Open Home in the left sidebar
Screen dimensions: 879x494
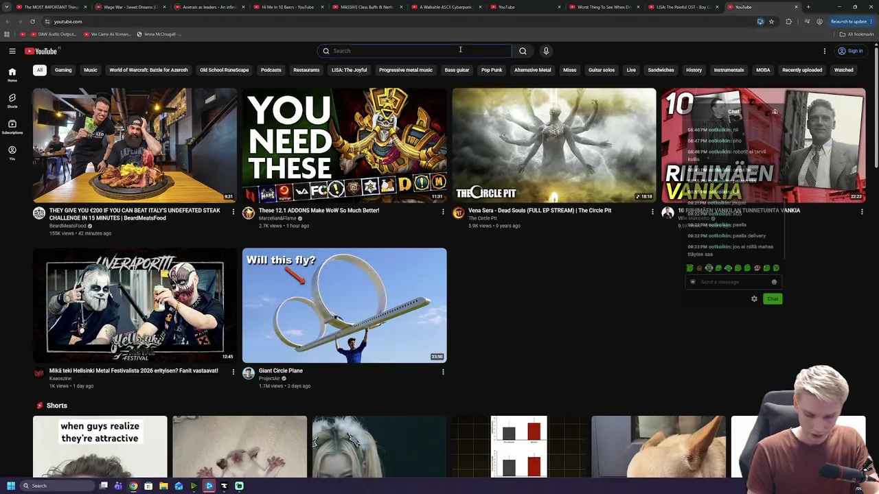click(12, 75)
